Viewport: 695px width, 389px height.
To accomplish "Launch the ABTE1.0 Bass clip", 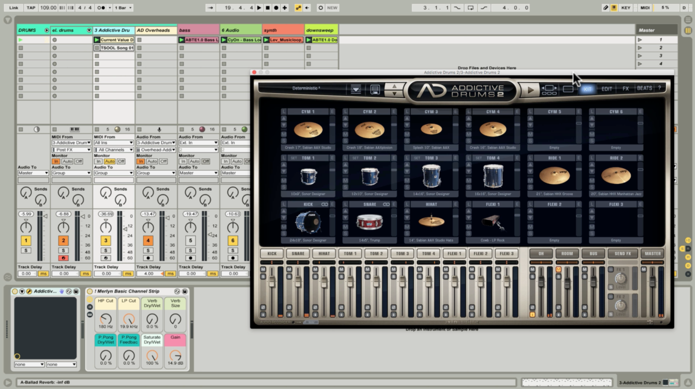I will tap(182, 40).
